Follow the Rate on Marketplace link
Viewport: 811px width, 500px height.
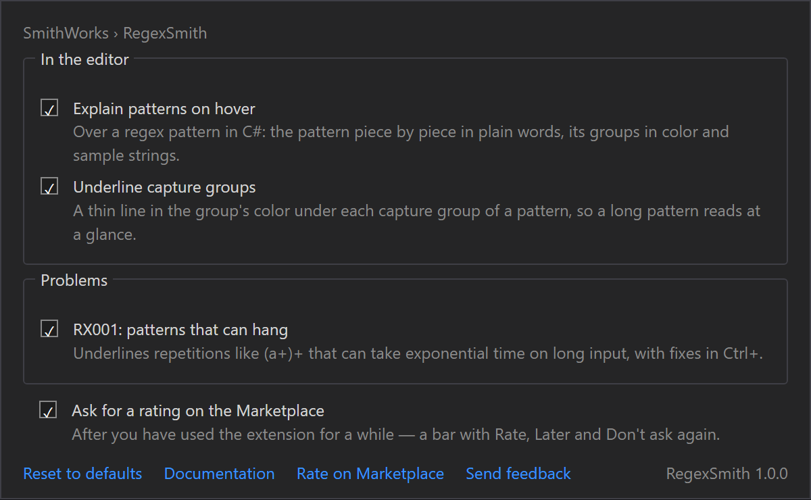pyautogui.click(x=370, y=474)
